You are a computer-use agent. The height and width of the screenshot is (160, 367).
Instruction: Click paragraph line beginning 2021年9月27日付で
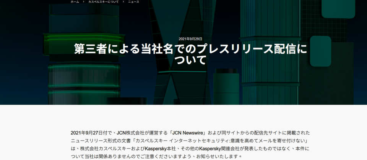point(190,133)
